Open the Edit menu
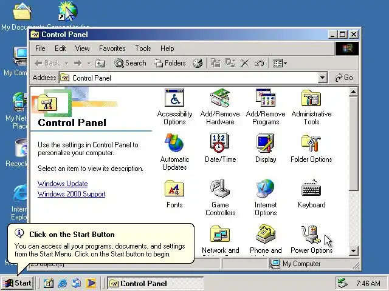Image resolution: width=389 pixels, height=291 pixels. (60, 48)
